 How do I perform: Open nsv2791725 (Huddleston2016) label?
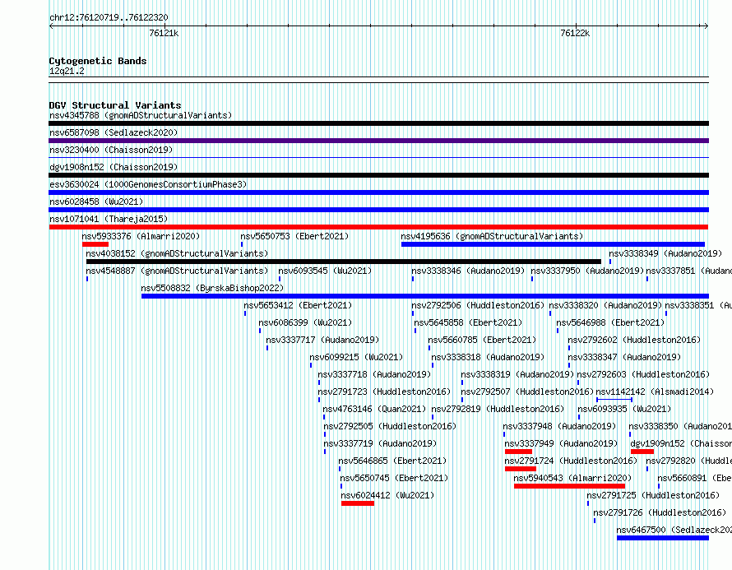pyautogui.click(x=653, y=495)
